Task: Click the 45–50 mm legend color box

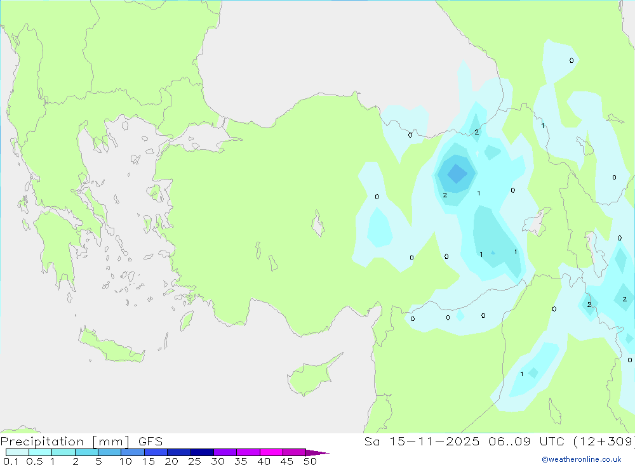Action: (x=295, y=452)
